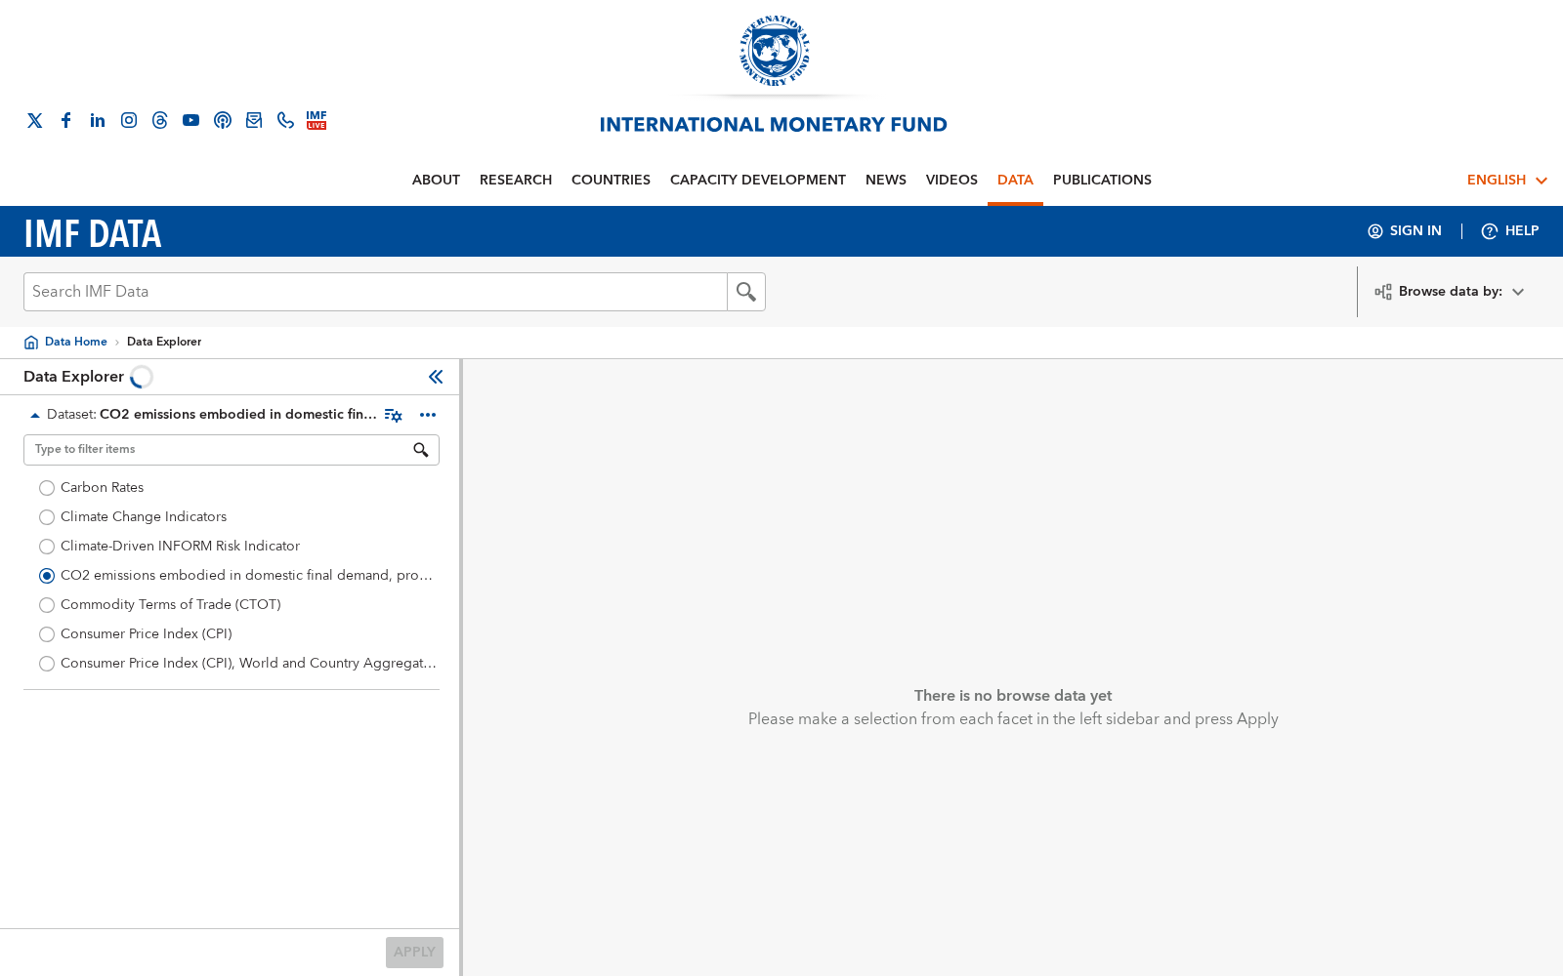Click the filter items search icon
Screen dimensions: 1563x976
pos(421,450)
